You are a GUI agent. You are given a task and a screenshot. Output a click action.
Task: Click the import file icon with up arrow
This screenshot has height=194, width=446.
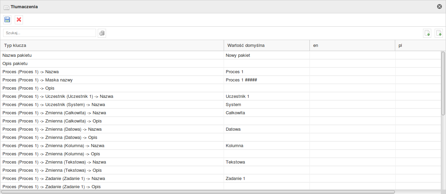point(427,33)
